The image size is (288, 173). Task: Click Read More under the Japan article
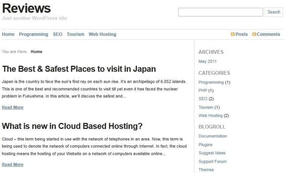coord(12,108)
